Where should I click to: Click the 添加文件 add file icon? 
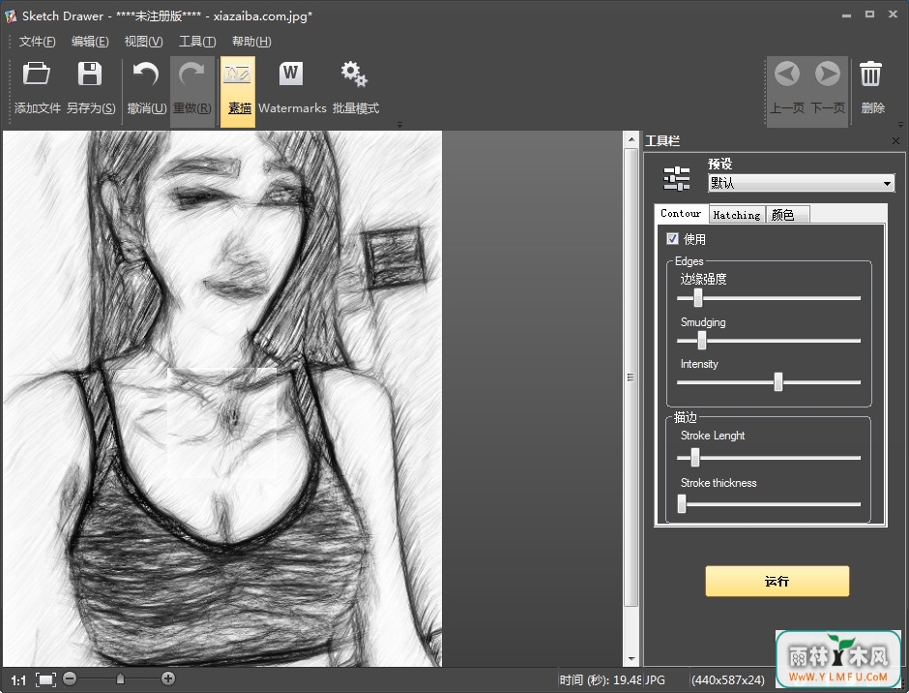click(37, 75)
